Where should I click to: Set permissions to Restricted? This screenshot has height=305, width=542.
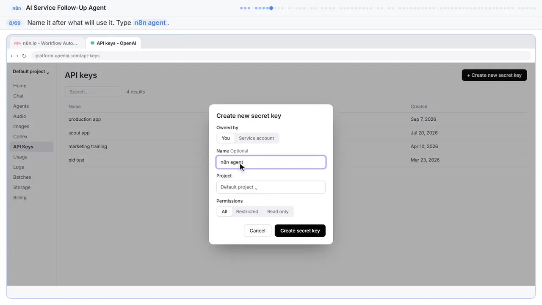(x=247, y=211)
